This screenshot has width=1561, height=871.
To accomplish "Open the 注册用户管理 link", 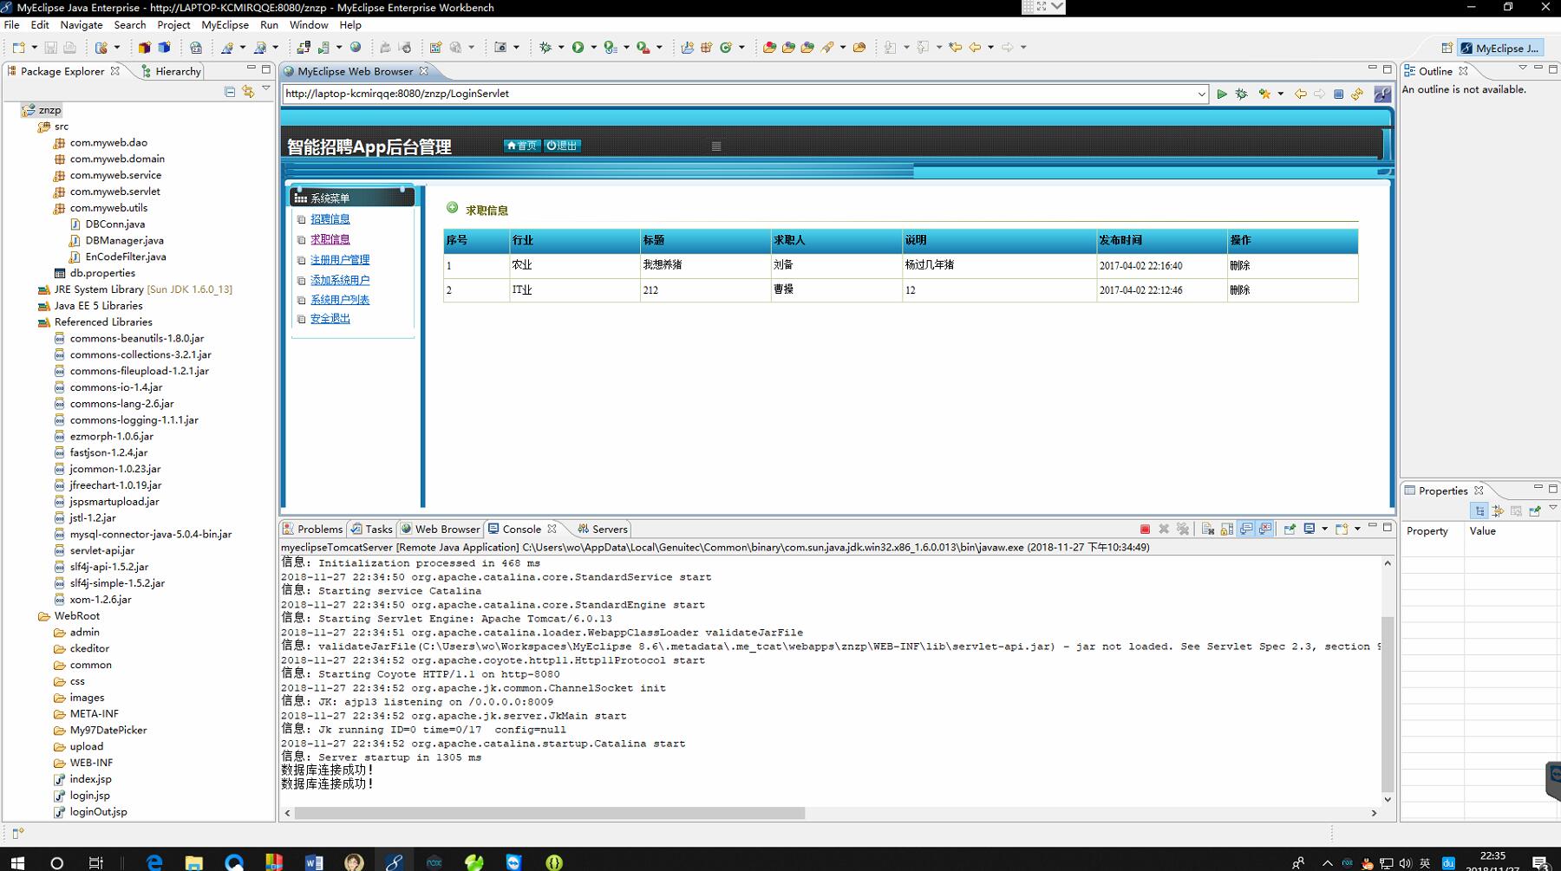I will [x=340, y=260].
